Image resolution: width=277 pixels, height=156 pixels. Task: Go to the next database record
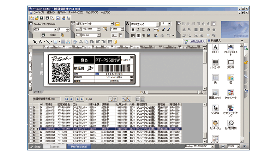point(78,99)
